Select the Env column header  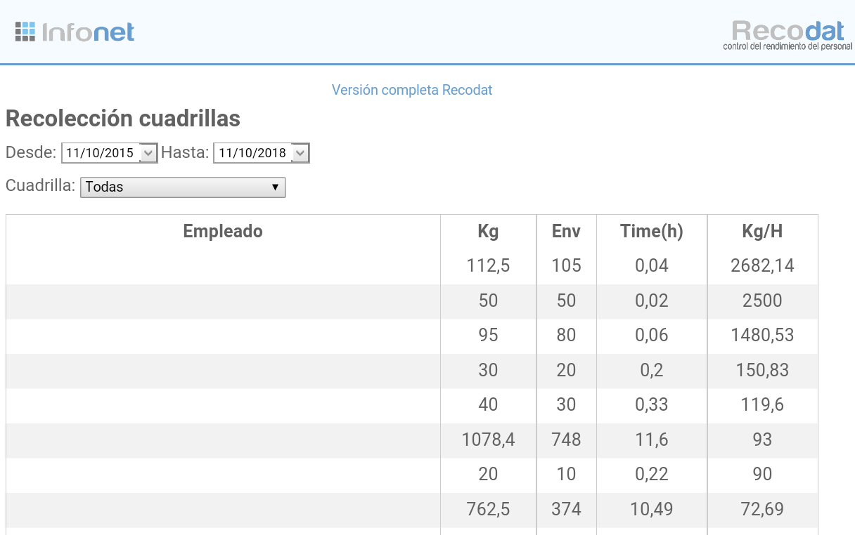pyautogui.click(x=566, y=231)
